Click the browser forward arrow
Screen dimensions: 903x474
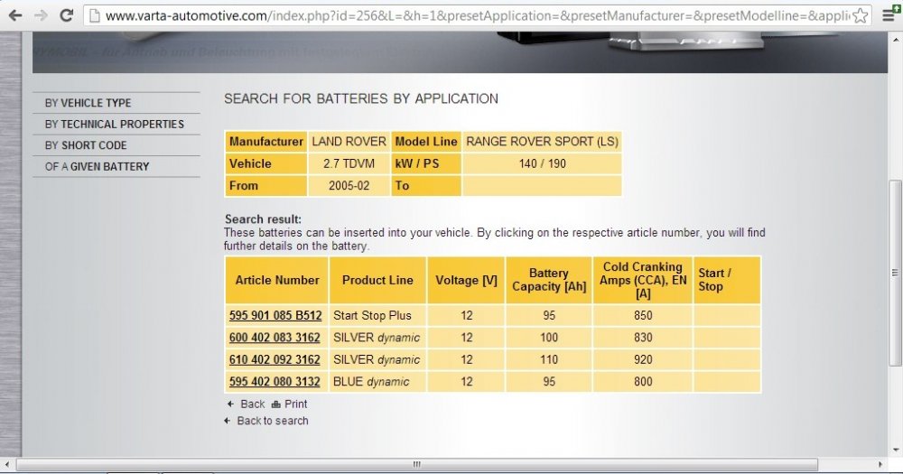[41, 15]
